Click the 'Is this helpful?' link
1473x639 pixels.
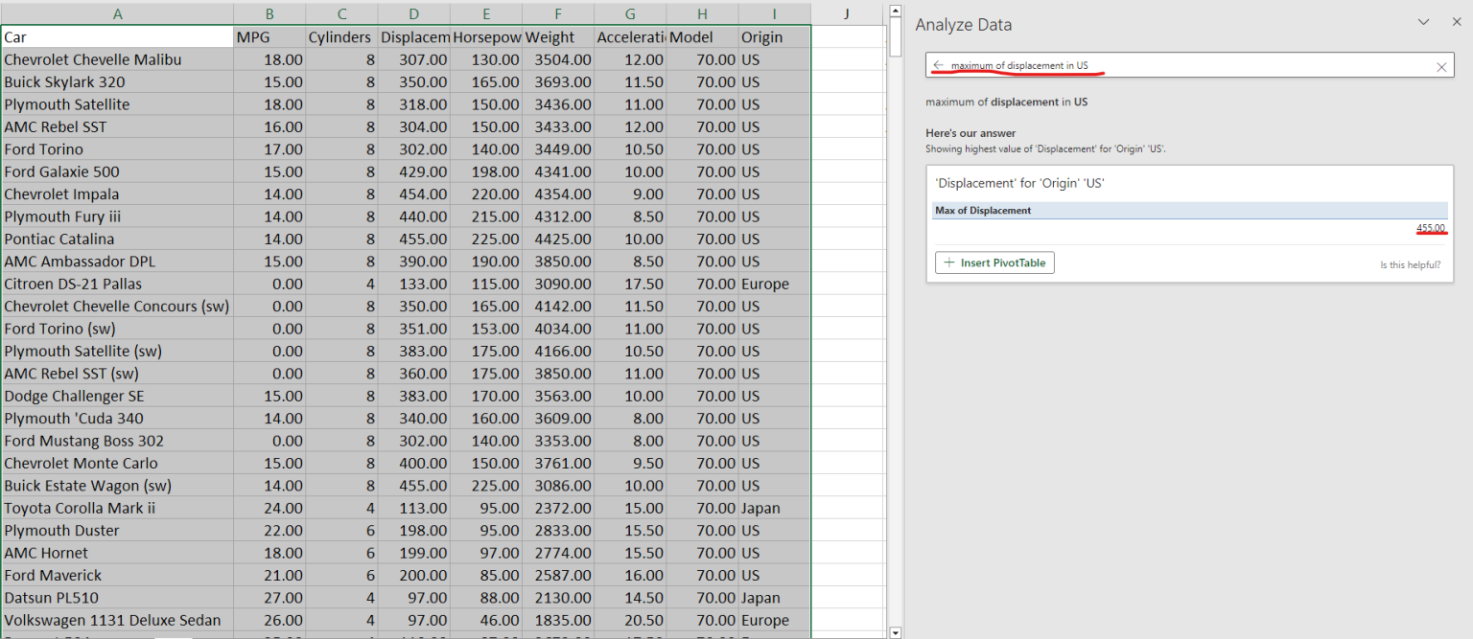pyautogui.click(x=1410, y=264)
